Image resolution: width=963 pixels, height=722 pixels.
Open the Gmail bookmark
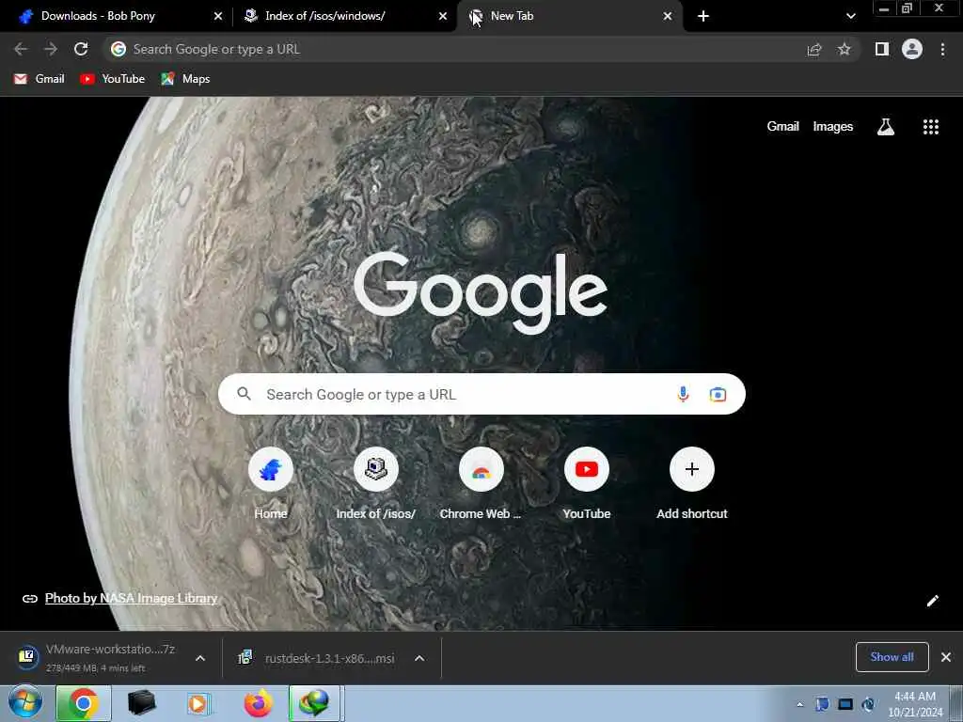tap(39, 79)
